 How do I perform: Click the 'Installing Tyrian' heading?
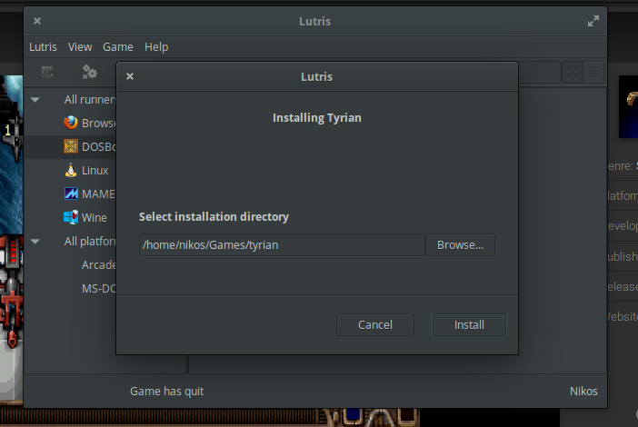pos(317,118)
